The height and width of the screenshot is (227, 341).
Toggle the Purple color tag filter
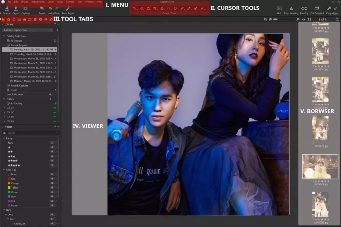tap(53, 205)
